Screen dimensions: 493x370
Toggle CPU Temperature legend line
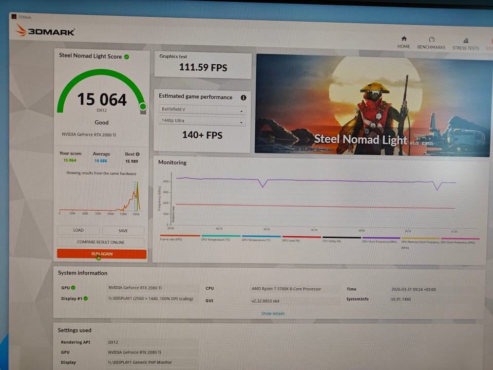221,238
